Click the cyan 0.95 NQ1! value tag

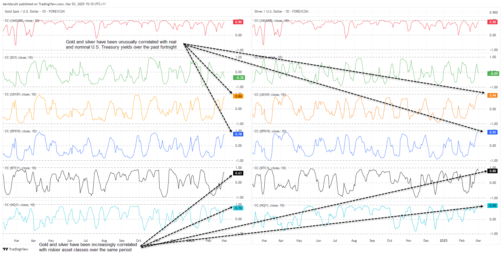pos(493,206)
